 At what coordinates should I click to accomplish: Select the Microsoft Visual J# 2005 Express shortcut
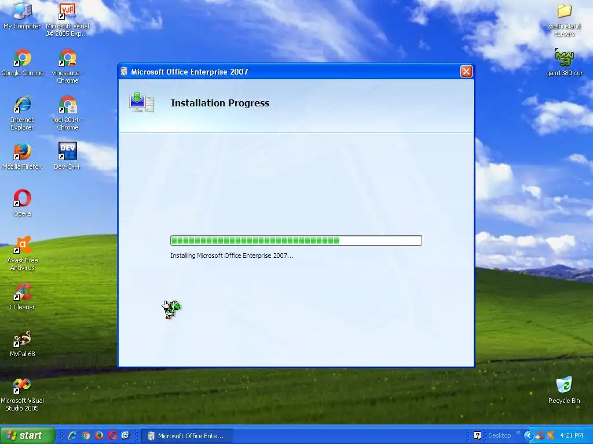click(67, 19)
